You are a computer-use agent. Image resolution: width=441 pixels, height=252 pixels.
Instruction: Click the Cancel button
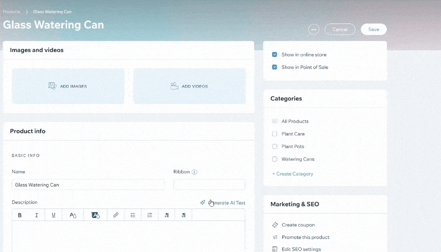[x=340, y=29]
